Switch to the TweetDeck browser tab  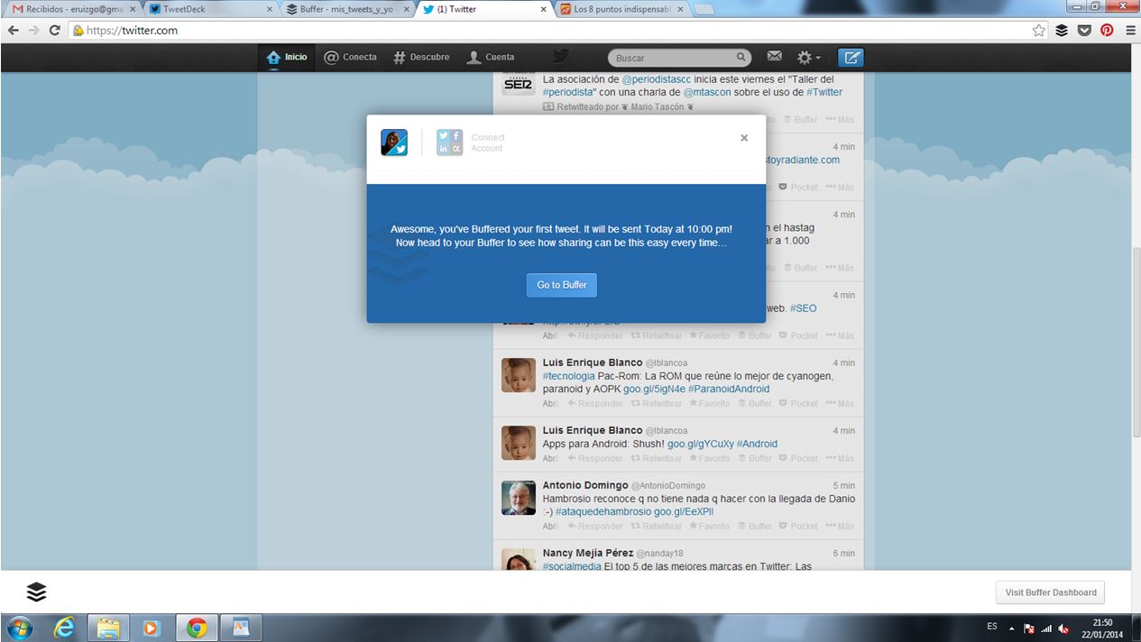(x=206, y=9)
